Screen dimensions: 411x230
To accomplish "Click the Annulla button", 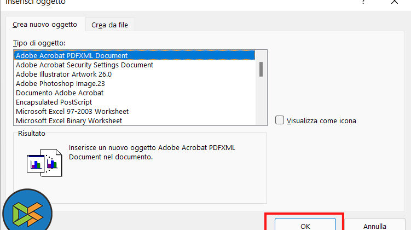I will point(374,225).
